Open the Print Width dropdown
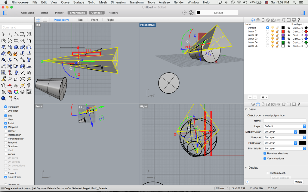 (x=285, y=148)
